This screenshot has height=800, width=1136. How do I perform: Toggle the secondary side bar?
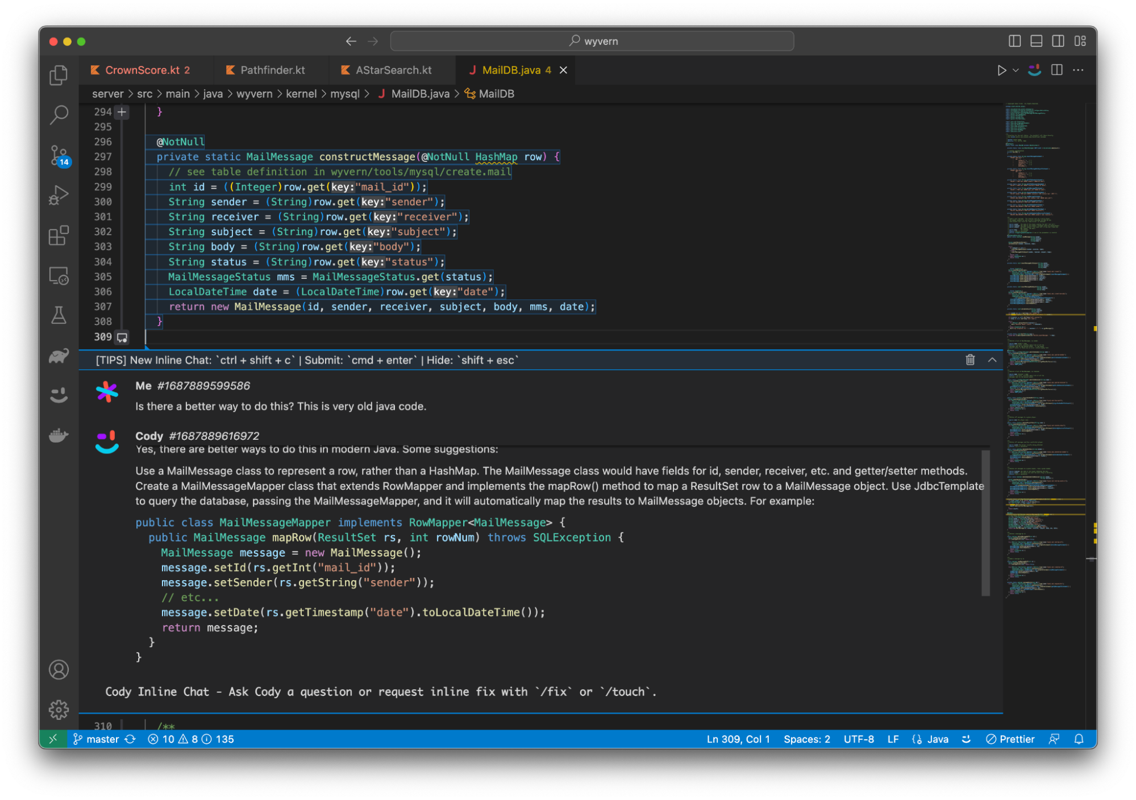[x=1058, y=41]
